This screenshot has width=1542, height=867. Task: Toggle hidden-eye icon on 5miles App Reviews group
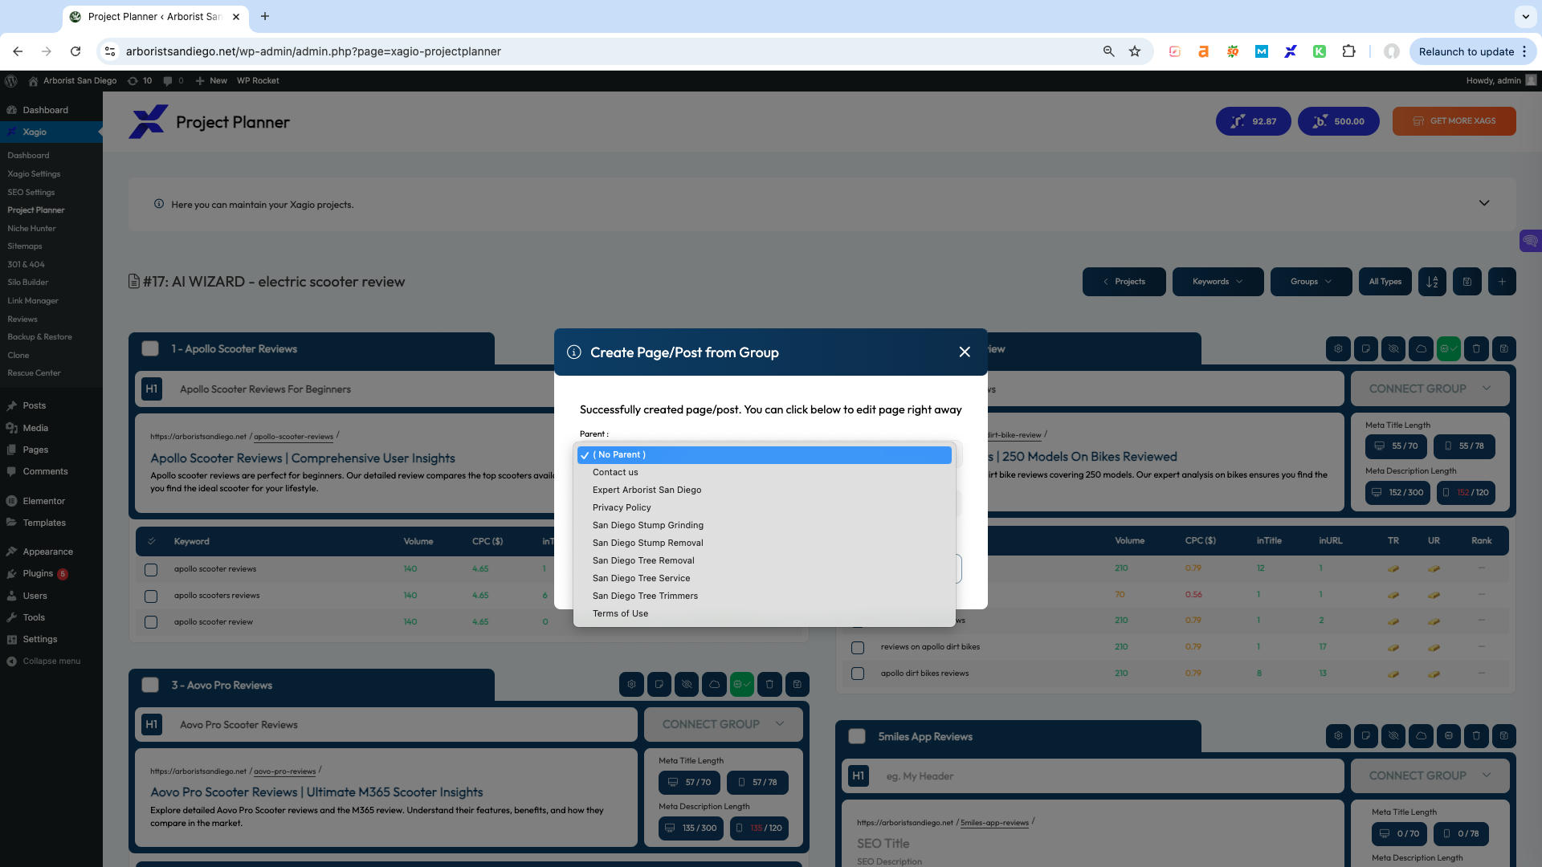(1393, 735)
